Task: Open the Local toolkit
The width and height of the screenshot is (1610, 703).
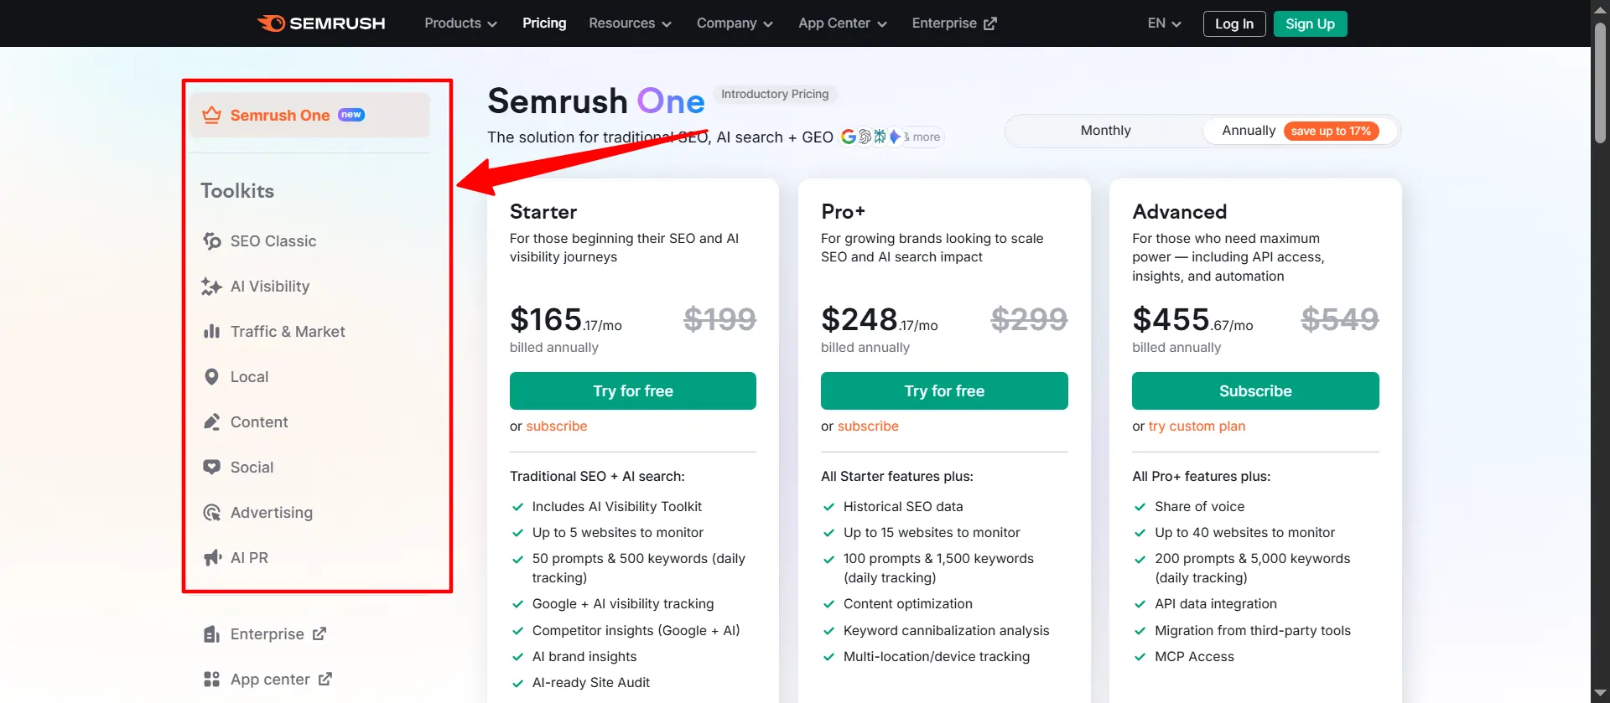Action: click(249, 376)
